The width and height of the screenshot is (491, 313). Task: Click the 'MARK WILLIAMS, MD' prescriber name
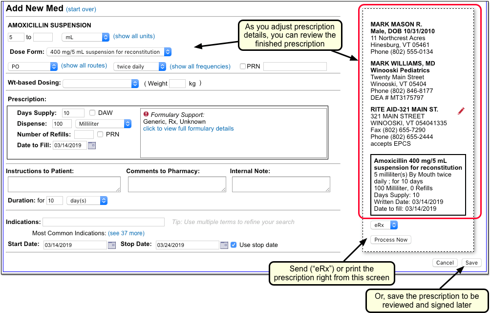pyautogui.click(x=403, y=63)
